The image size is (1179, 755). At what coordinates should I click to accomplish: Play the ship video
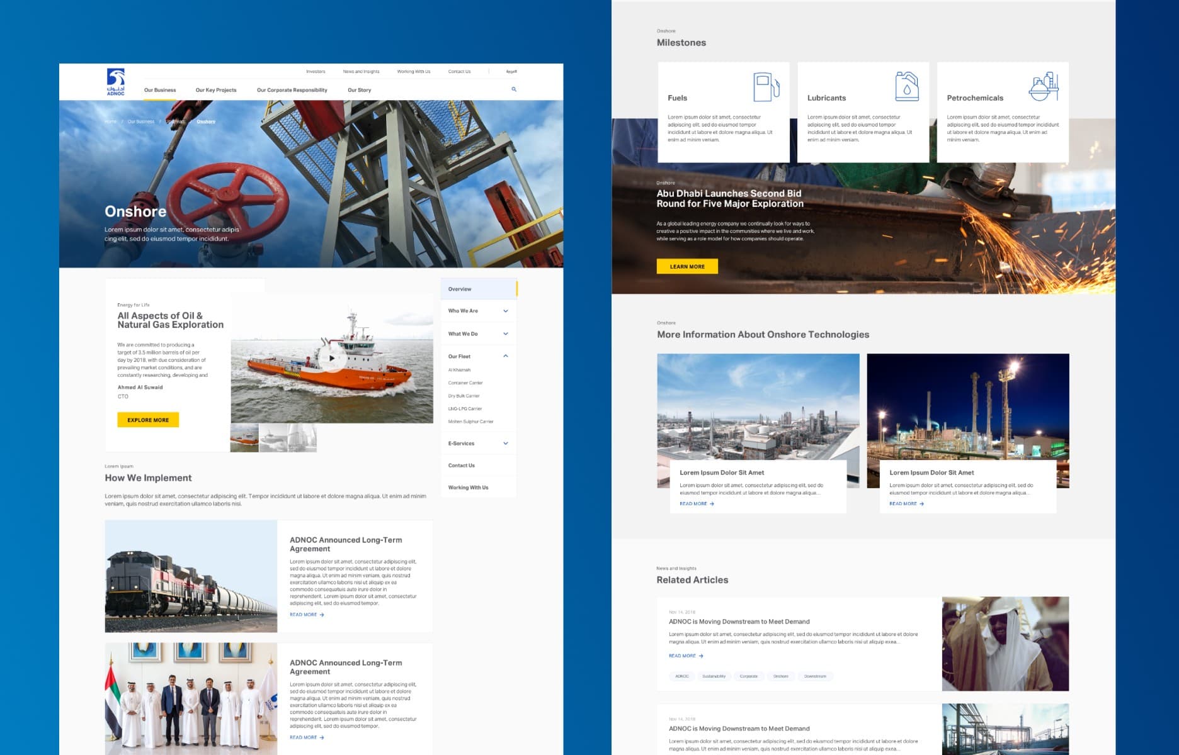(332, 358)
